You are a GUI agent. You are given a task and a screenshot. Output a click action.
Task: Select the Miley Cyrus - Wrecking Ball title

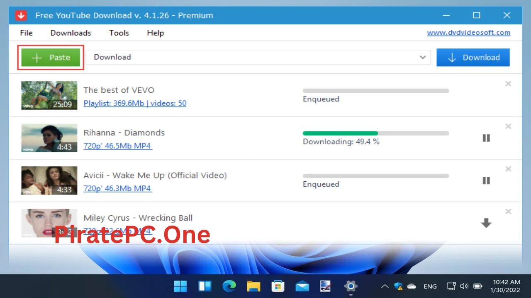138,218
